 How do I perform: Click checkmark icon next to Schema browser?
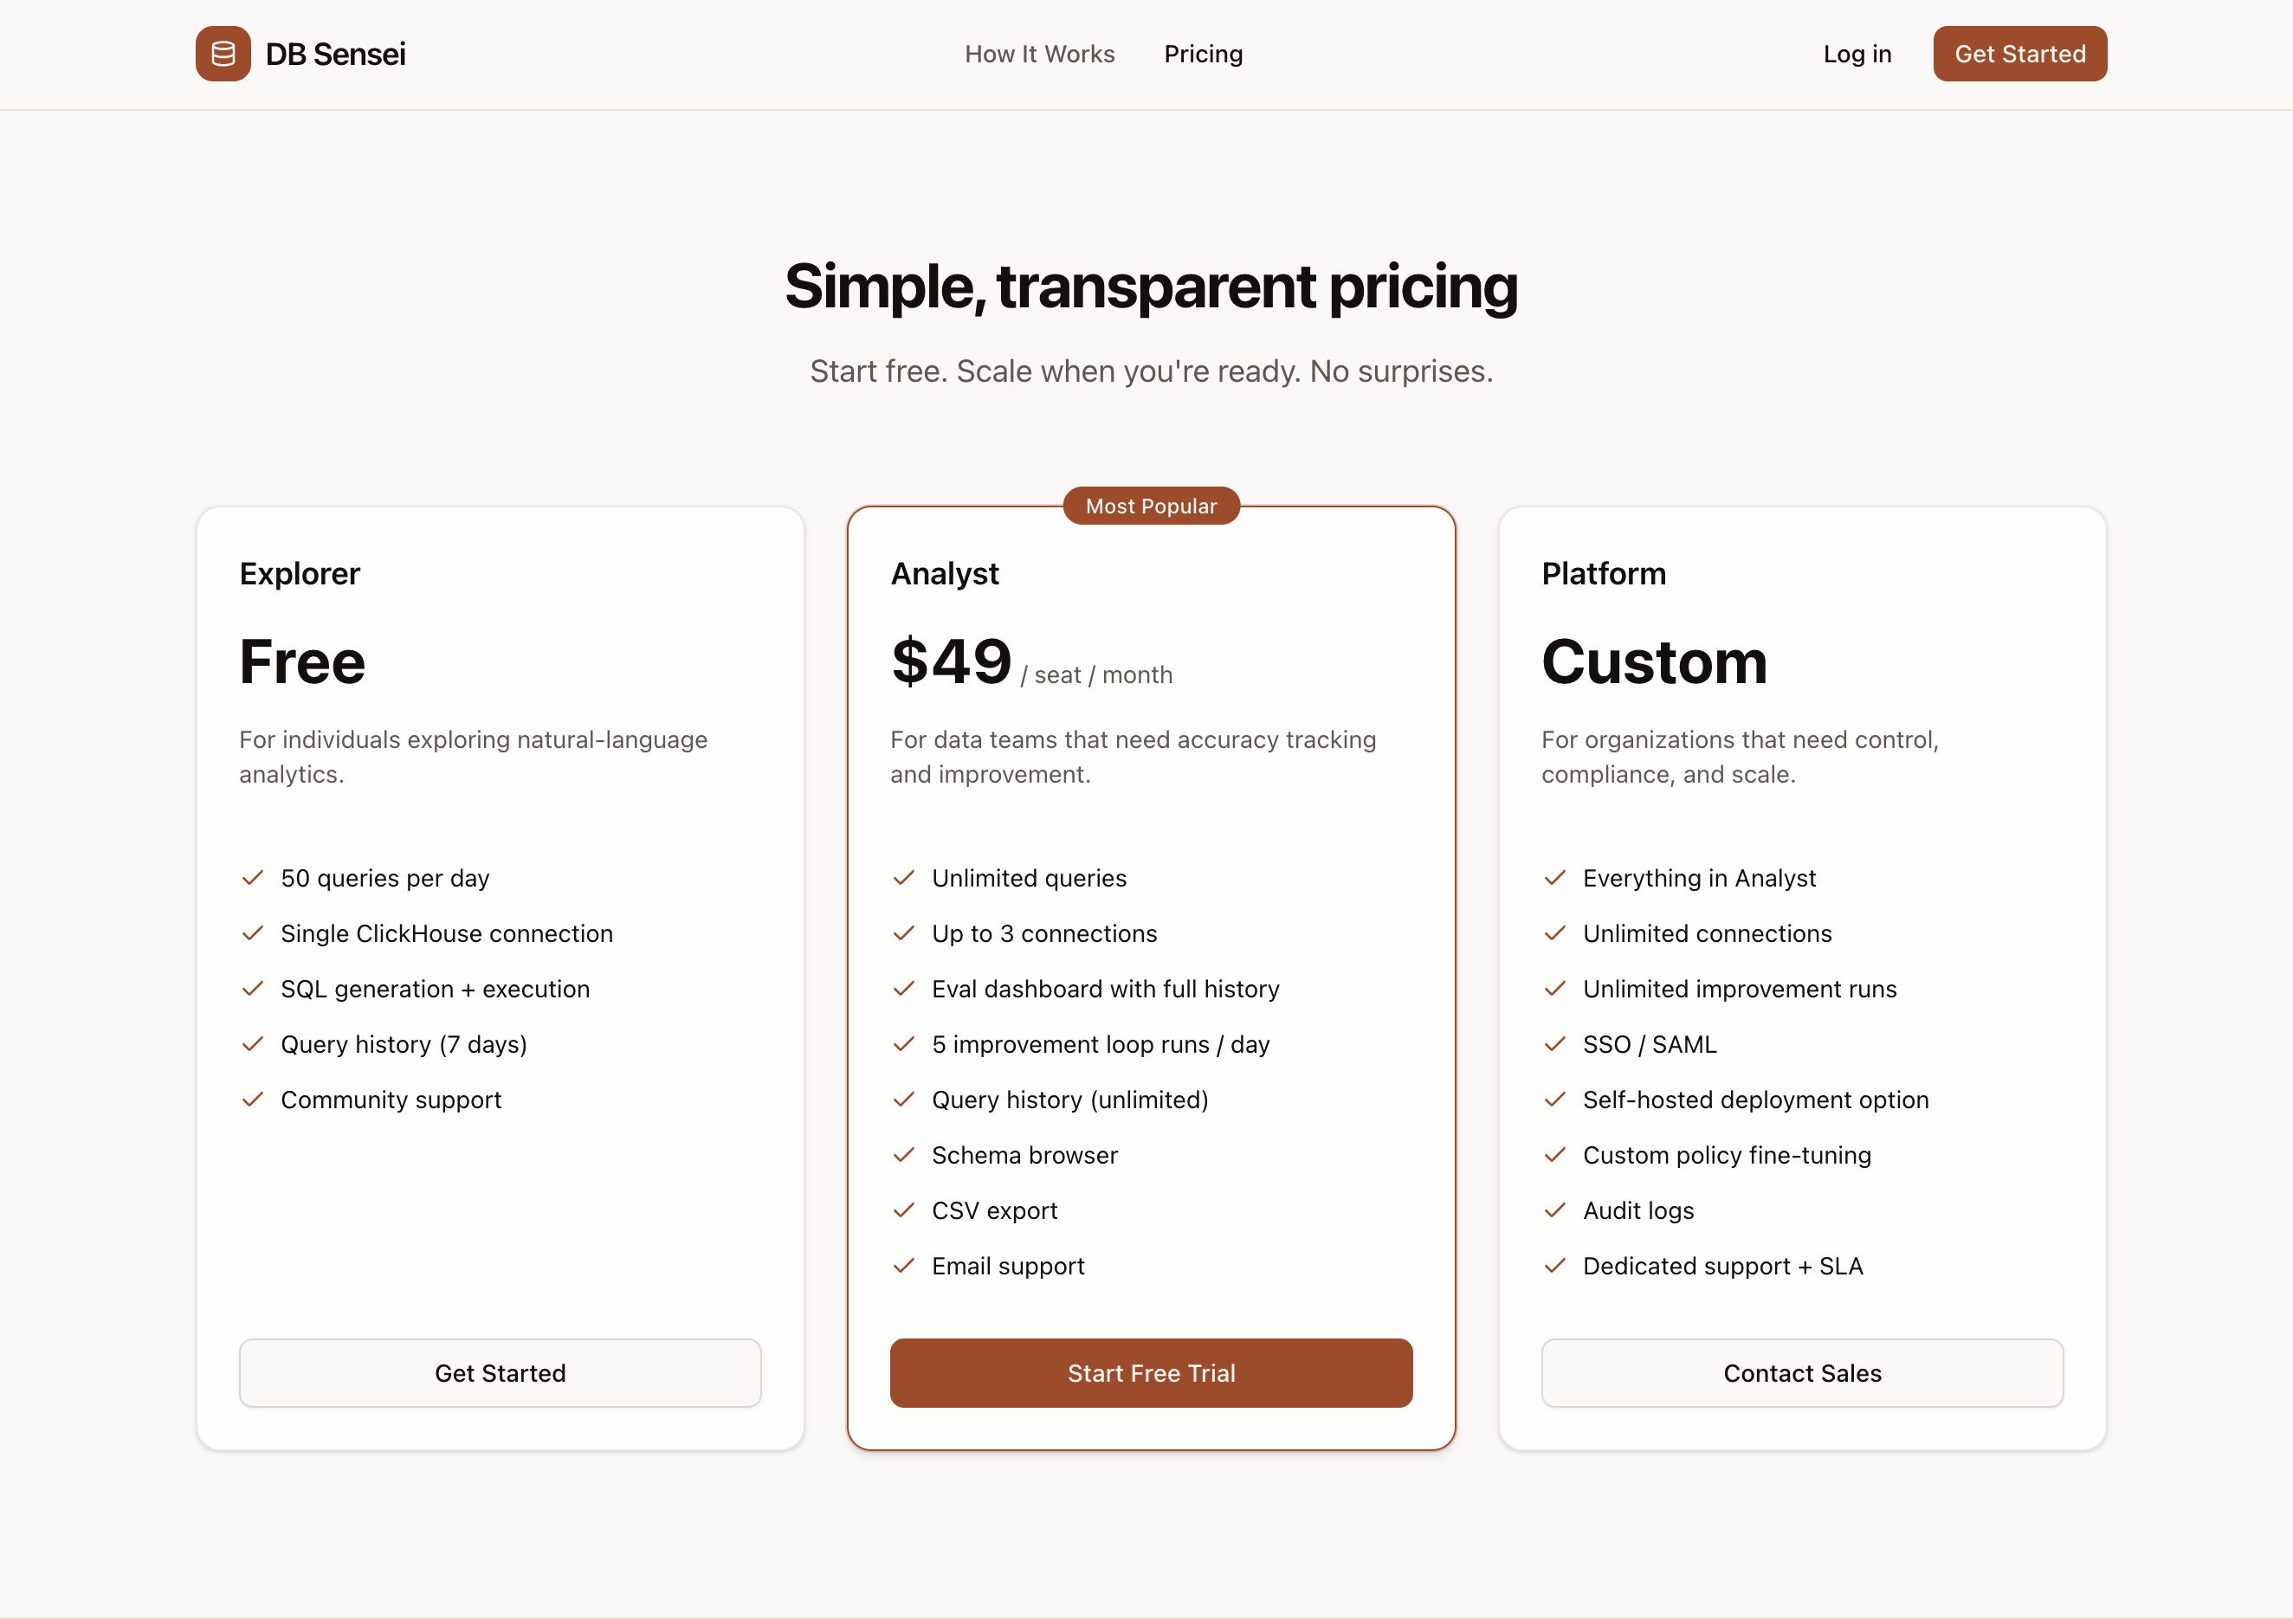[x=904, y=1155]
